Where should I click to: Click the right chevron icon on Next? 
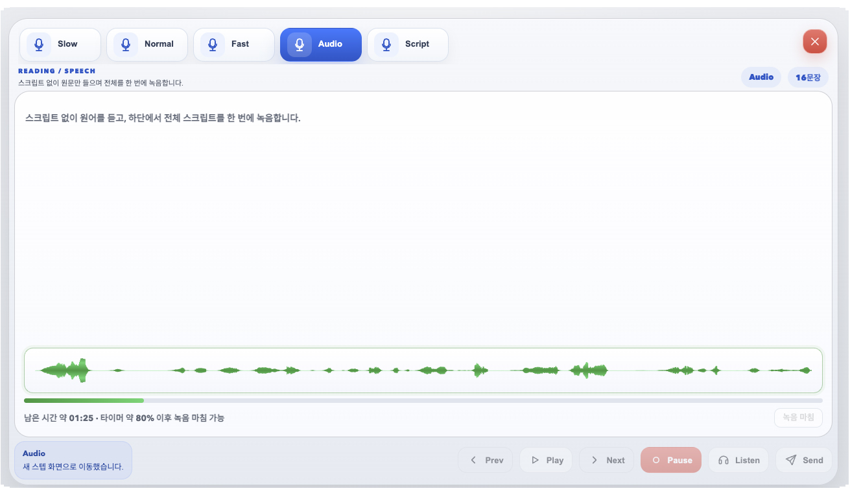pyautogui.click(x=595, y=461)
